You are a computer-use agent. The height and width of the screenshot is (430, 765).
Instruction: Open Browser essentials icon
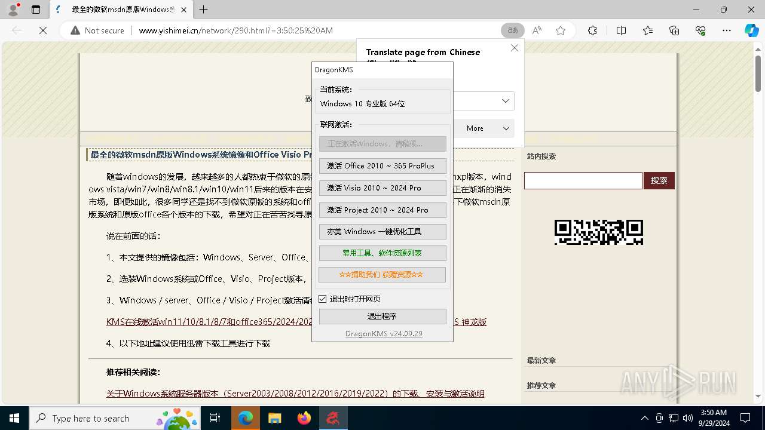pos(700,30)
